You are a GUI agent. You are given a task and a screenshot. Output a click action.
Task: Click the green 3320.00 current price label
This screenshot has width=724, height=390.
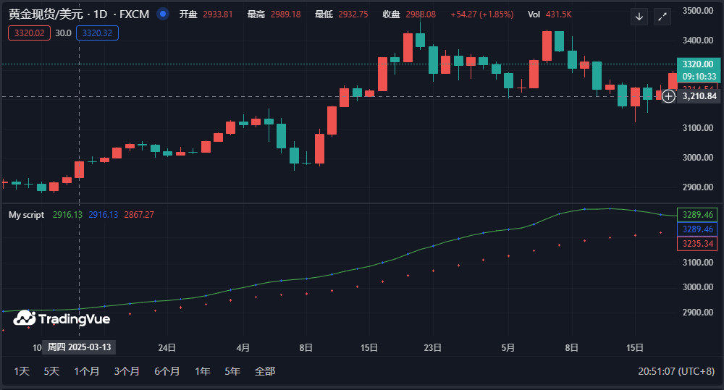(x=697, y=64)
